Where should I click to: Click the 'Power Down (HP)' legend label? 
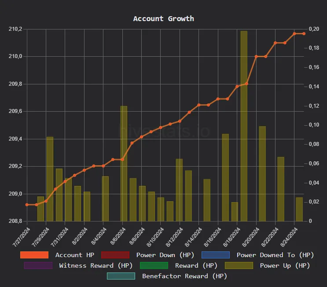coord(165,255)
